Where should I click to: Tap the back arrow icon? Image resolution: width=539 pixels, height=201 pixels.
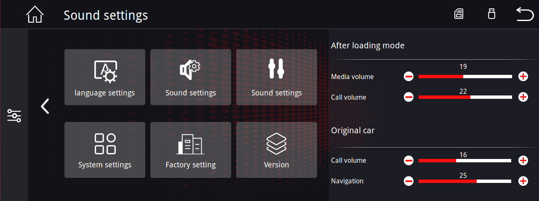525,14
